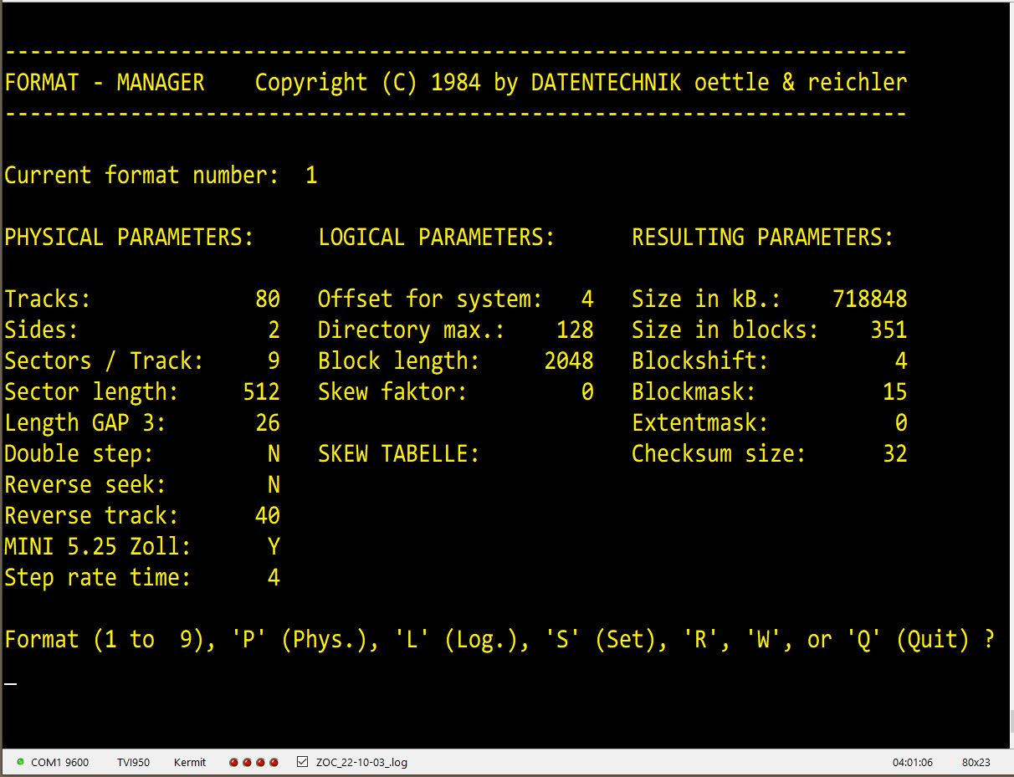Click the third red LED indicator
This screenshot has height=777, width=1014.
point(261,762)
